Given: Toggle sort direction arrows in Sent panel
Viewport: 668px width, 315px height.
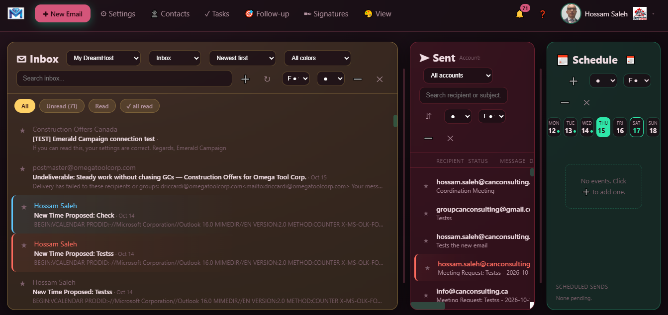Looking at the screenshot, I should pyautogui.click(x=429, y=116).
